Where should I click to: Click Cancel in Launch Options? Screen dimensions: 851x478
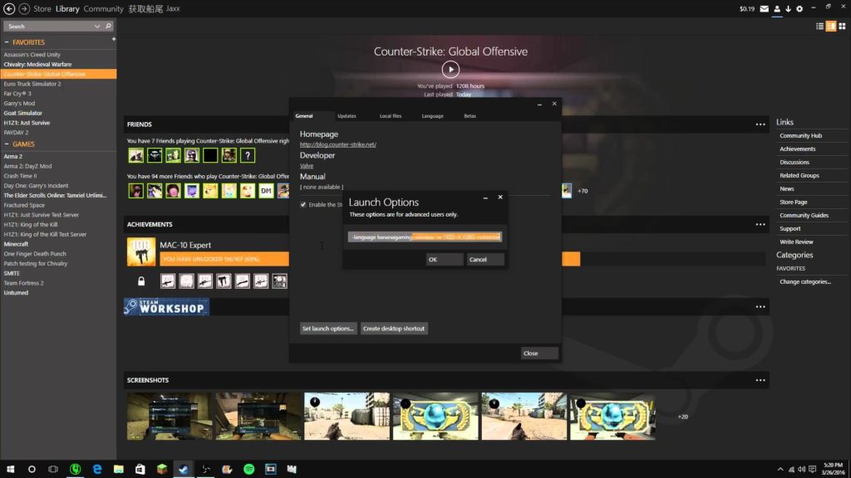point(485,260)
